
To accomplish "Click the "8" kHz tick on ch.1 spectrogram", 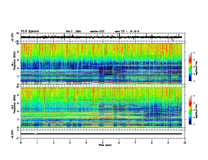I will (x=18, y=52).
